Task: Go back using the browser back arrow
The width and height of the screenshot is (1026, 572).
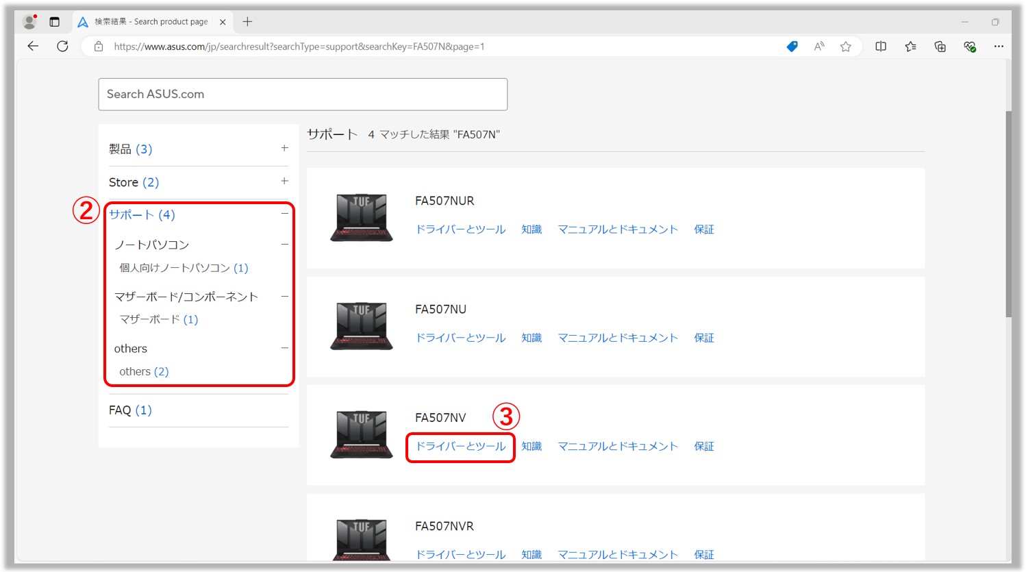Action: (x=33, y=47)
